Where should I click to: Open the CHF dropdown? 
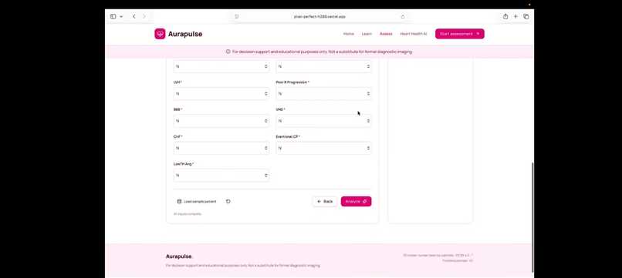click(221, 148)
